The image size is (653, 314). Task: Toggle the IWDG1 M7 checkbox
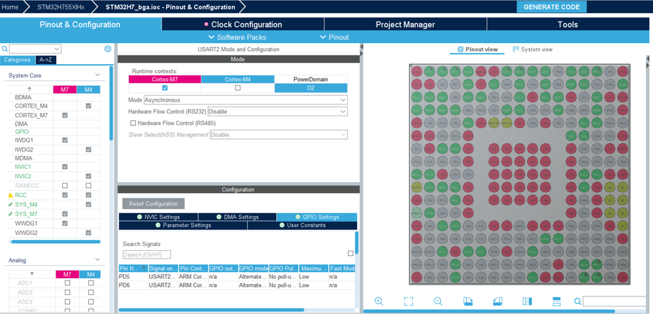(x=65, y=140)
